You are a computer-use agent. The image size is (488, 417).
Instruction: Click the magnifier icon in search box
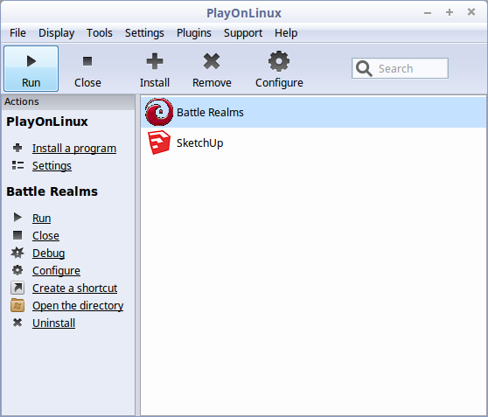tap(364, 68)
